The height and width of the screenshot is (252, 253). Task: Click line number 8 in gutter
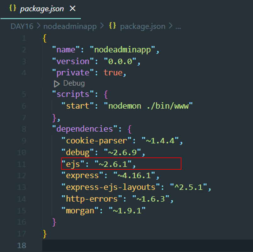pos(24,129)
